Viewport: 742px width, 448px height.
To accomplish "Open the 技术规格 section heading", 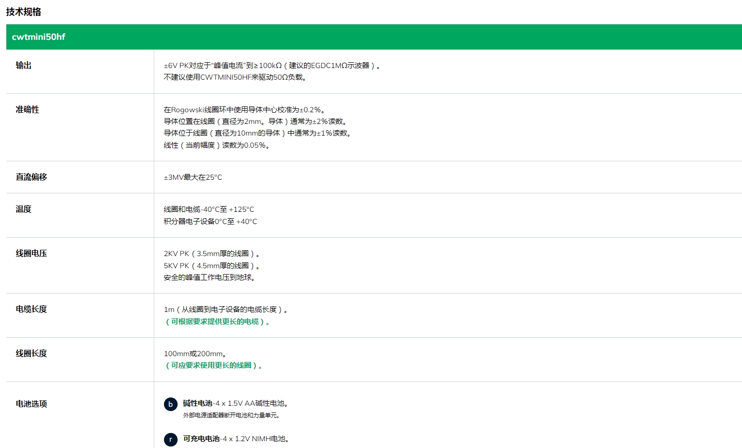I will [22, 12].
